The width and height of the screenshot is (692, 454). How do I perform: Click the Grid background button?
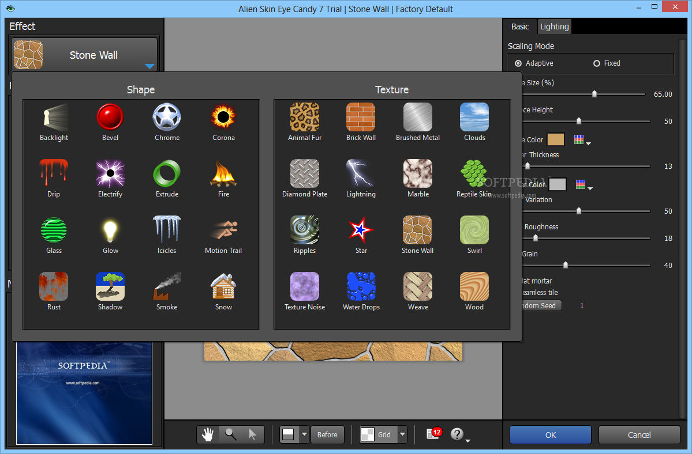click(x=378, y=434)
